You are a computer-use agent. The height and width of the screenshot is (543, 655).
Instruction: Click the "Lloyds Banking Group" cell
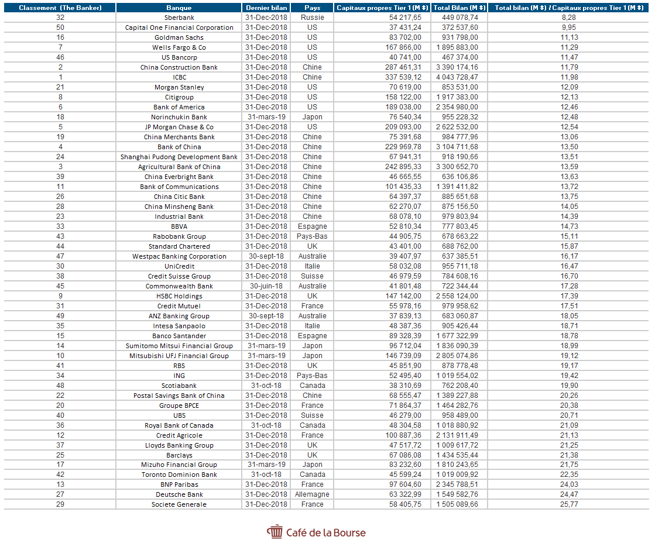(x=179, y=445)
